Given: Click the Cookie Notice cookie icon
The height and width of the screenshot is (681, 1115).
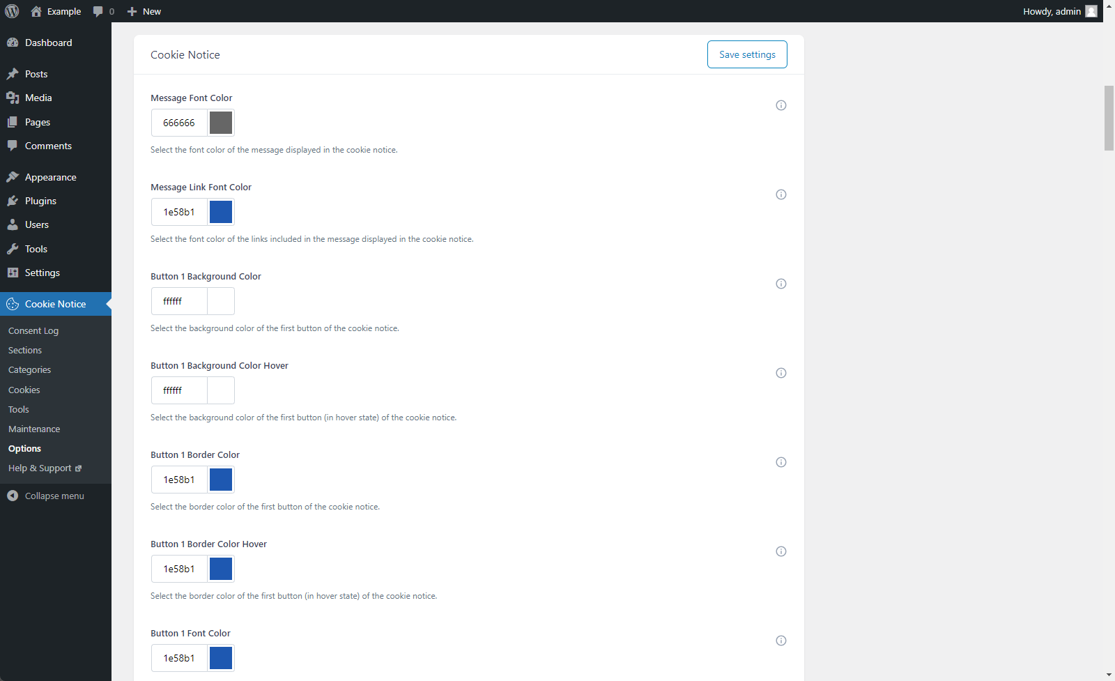Looking at the screenshot, I should tap(13, 304).
